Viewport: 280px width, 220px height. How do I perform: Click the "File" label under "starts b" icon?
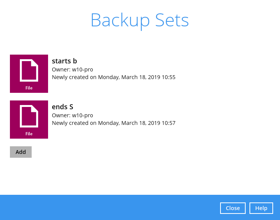pos(29,88)
